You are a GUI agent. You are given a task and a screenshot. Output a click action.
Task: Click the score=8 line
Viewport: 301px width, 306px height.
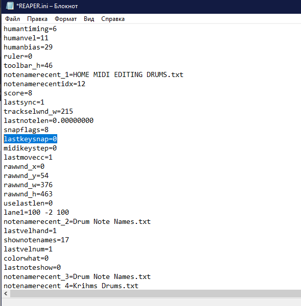click(x=18, y=93)
